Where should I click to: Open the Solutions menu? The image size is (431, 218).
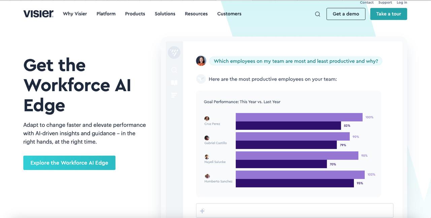(165, 14)
